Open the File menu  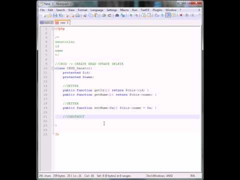coord(42,10)
